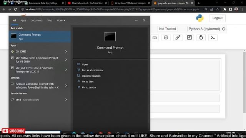Click the first notebook code cell
246x138 pixels.
pyautogui.click(x=185, y=75)
